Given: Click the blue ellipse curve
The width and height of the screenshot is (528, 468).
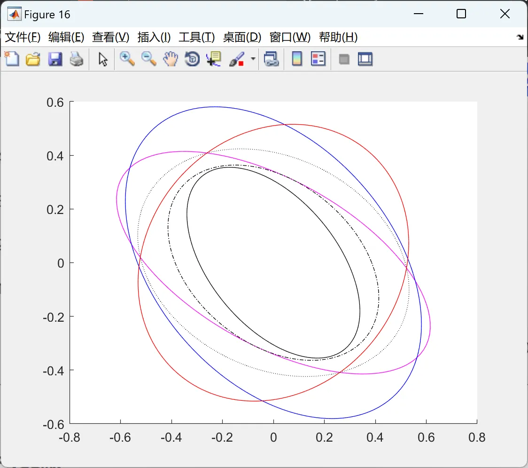Looking at the screenshot, I should coord(216,107).
